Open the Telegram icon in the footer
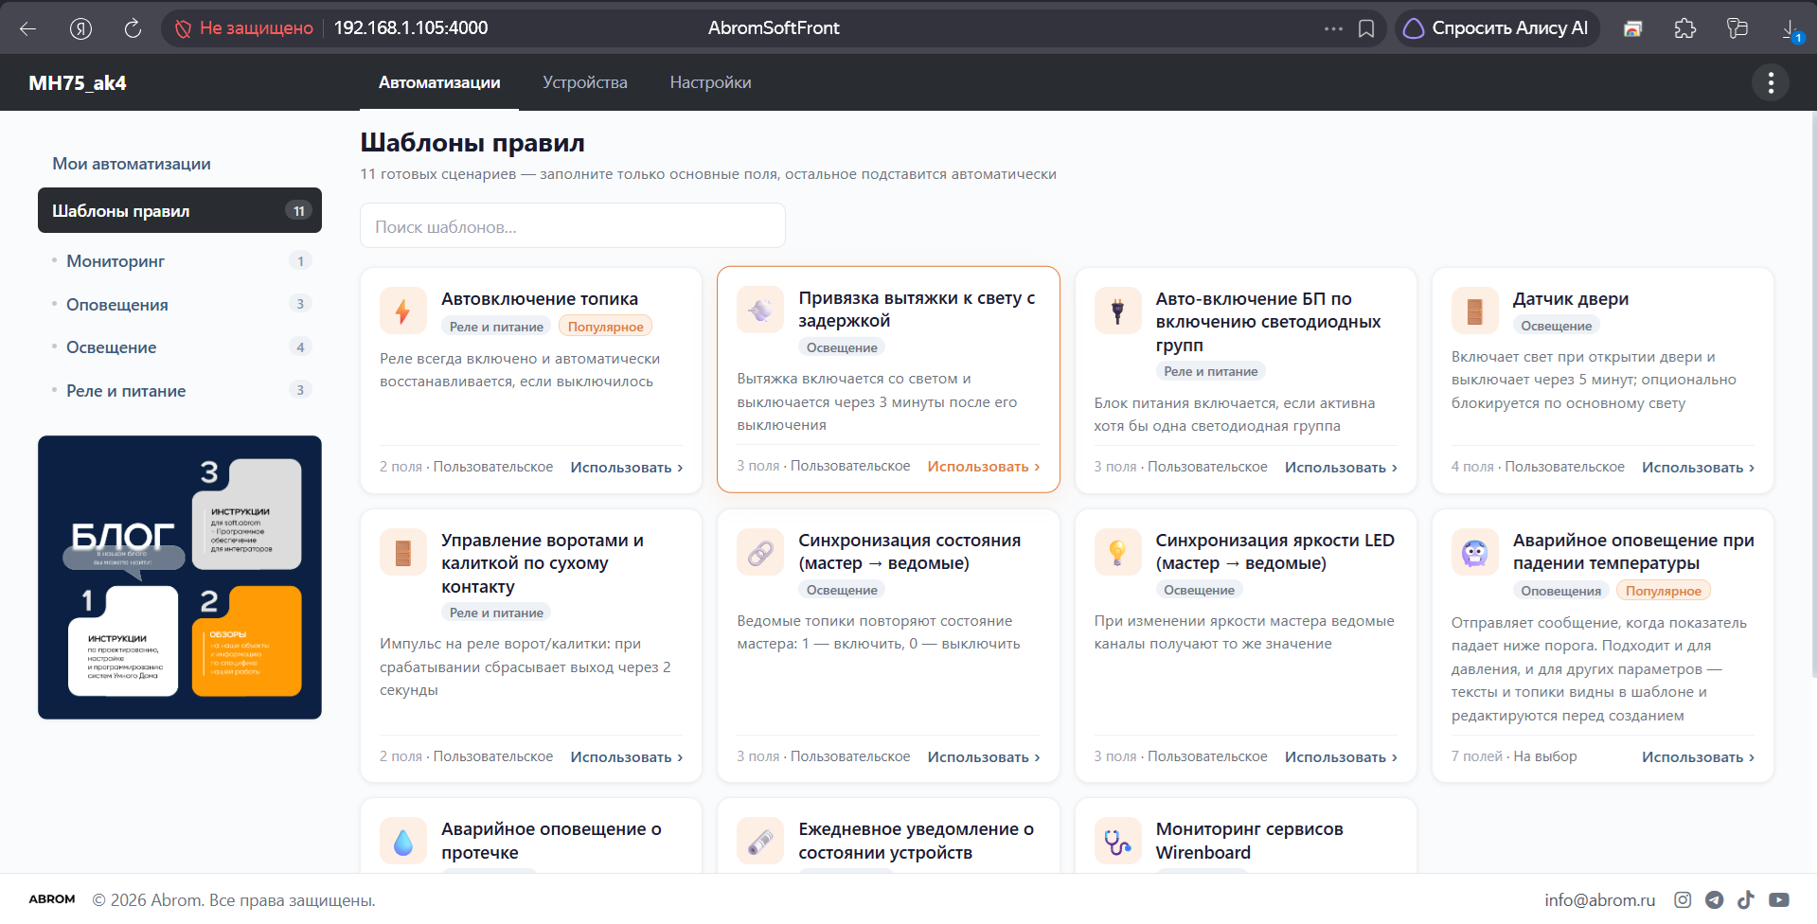The height and width of the screenshot is (924, 1817). pos(1715,900)
